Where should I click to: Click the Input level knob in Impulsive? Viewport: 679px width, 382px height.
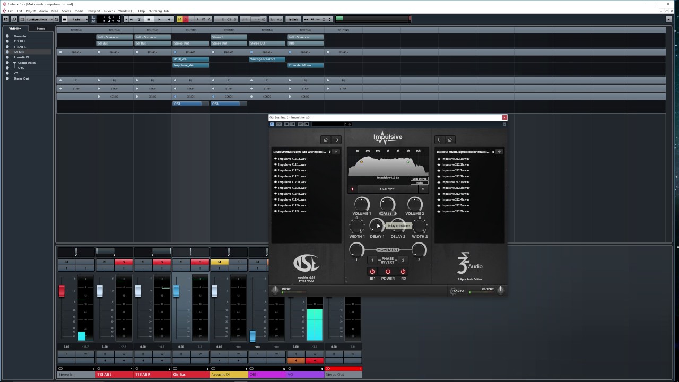(275, 290)
